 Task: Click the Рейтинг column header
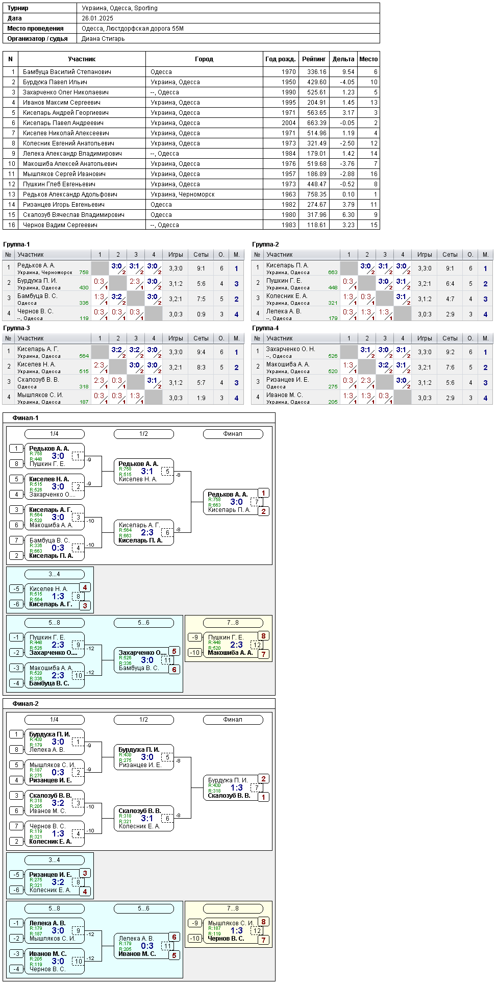pos(314,59)
